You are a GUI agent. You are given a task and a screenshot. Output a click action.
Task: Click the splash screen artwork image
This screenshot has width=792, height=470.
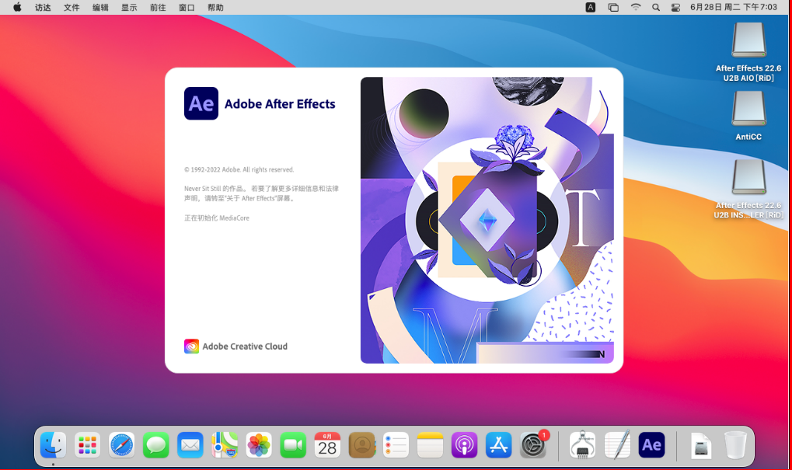coord(487,220)
